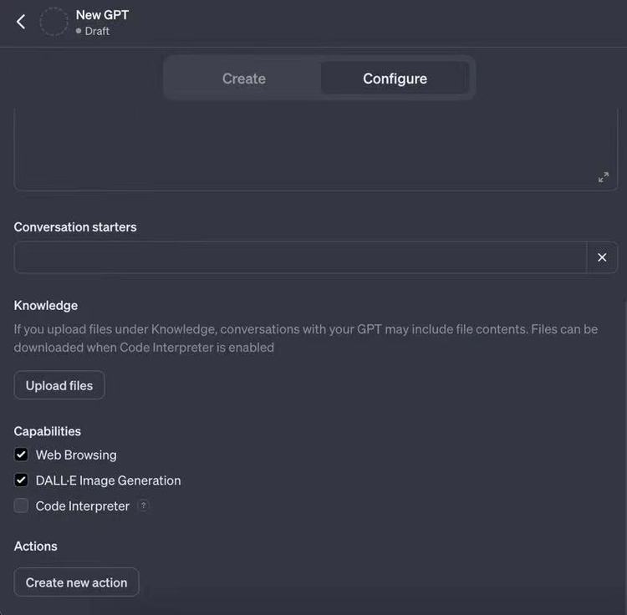Click the New GPT title text
627x615 pixels.
click(x=102, y=15)
